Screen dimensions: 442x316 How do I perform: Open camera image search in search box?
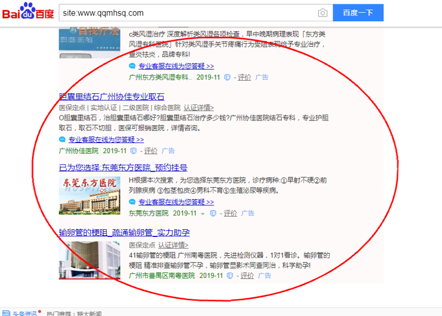pyautogui.click(x=323, y=13)
